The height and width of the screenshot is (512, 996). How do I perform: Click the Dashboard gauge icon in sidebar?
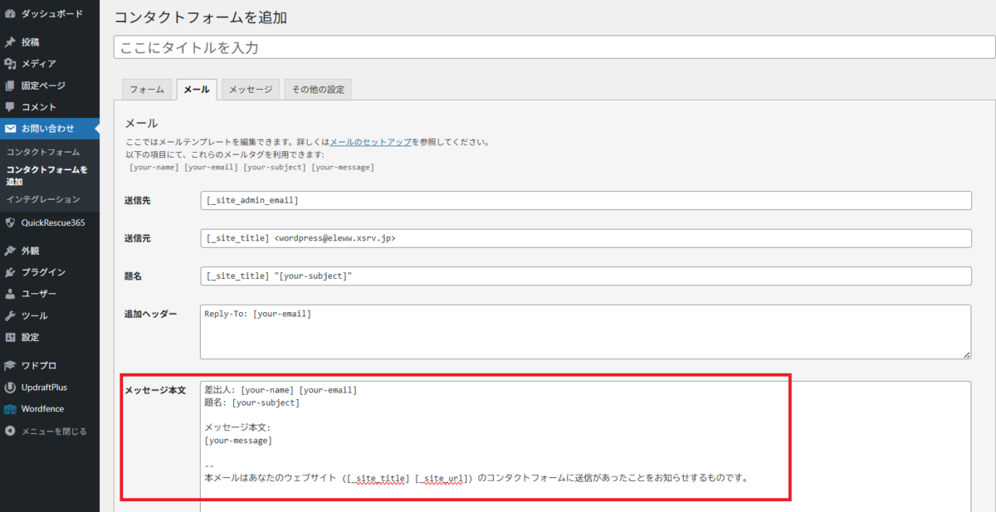10,13
